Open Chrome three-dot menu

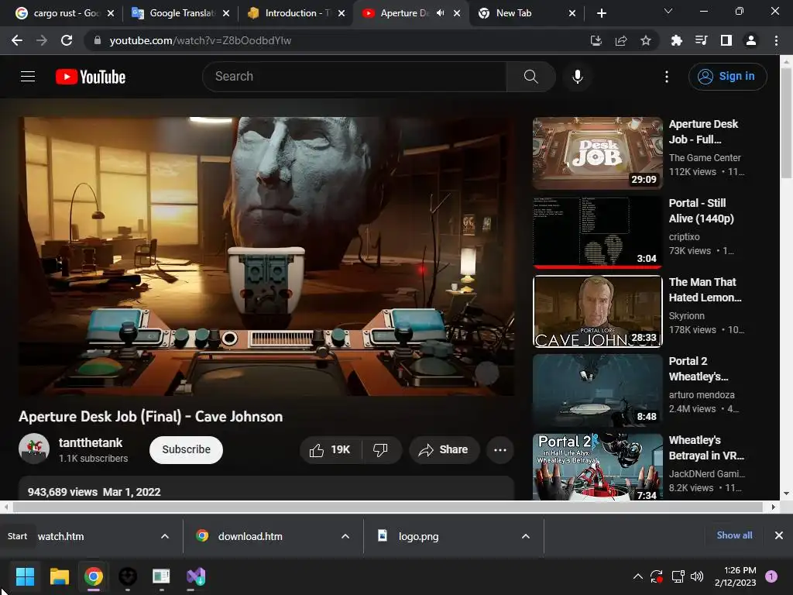pos(776,40)
